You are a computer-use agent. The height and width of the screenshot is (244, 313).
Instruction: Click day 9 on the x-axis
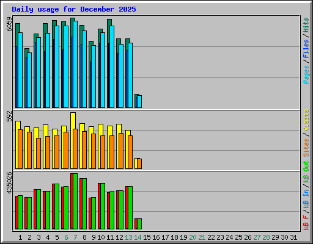pos(94,237)
